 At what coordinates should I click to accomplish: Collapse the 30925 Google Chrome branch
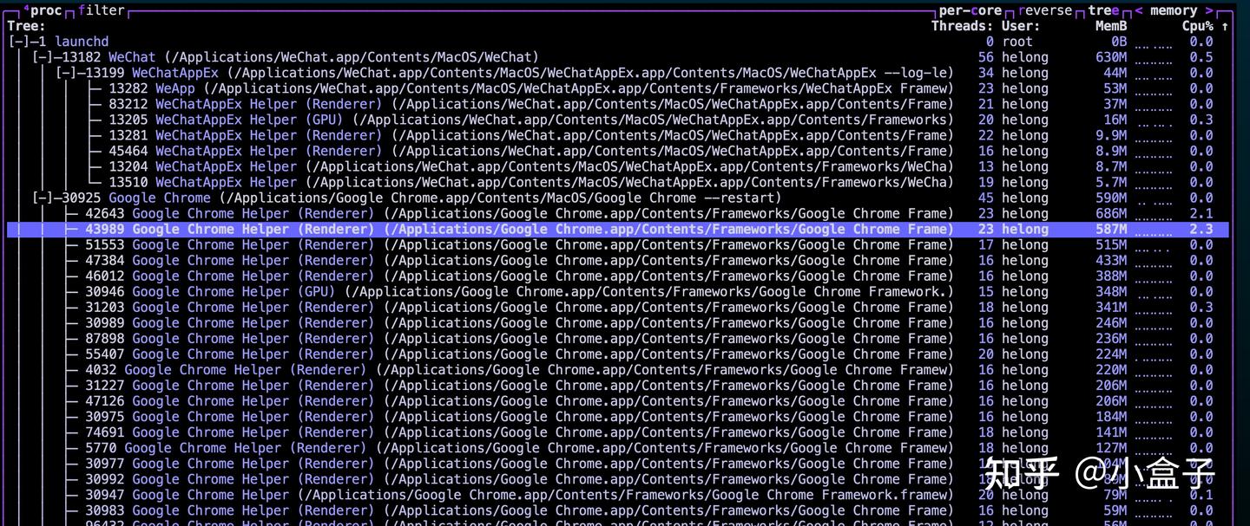pos(42,198)
